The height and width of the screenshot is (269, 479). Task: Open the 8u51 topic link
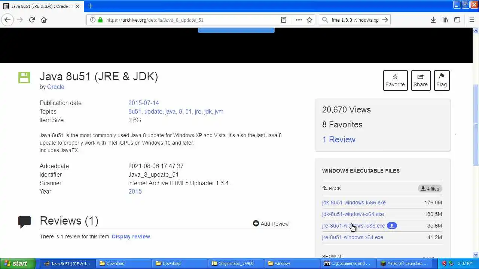pos(135,111)
